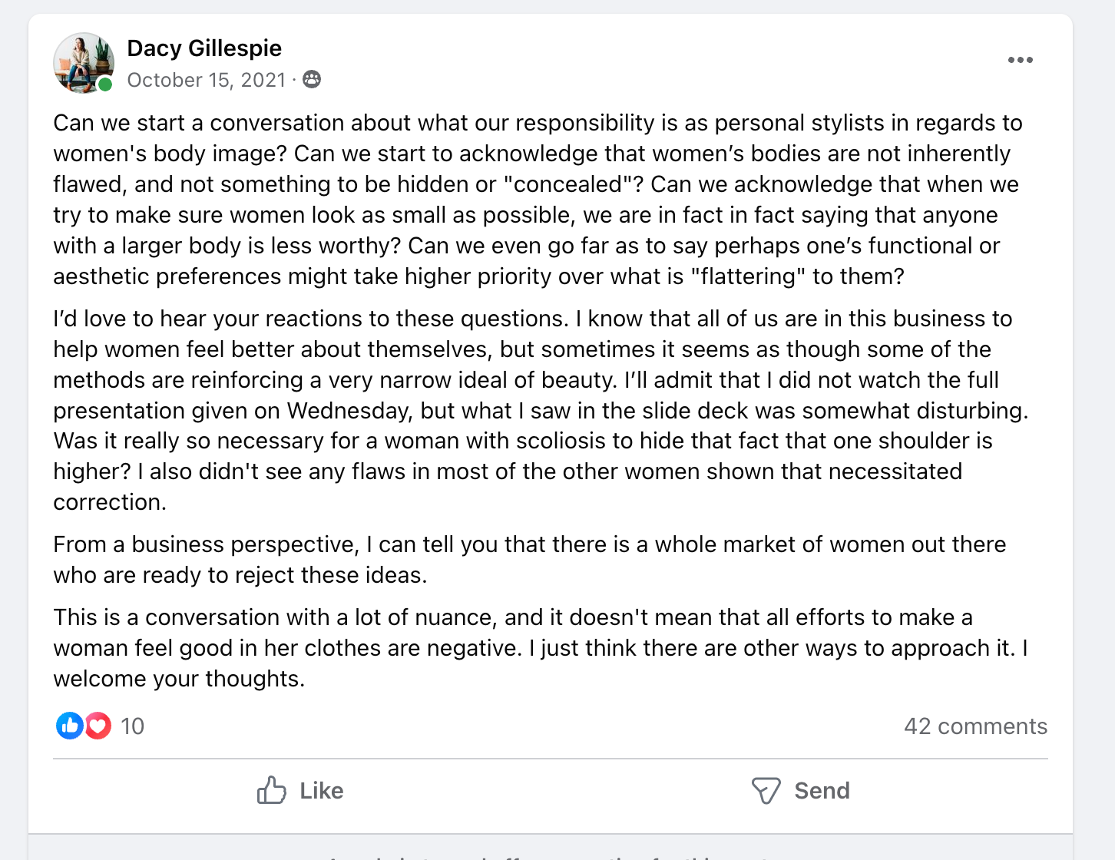
Task: Click the paragraph starting "This is a conversation"
Action: tap(538, 648)
